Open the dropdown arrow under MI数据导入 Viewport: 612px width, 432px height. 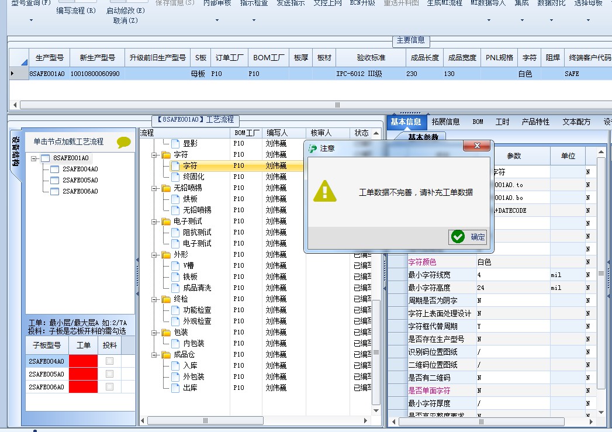coord(489,20)
